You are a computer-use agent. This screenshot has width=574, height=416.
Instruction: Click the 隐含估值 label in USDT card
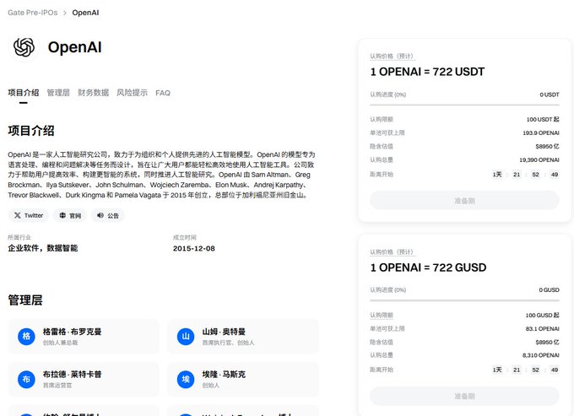(382, 146)
